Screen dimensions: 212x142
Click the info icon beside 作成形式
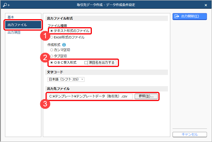pyautogui.click(x=64, y=45)
